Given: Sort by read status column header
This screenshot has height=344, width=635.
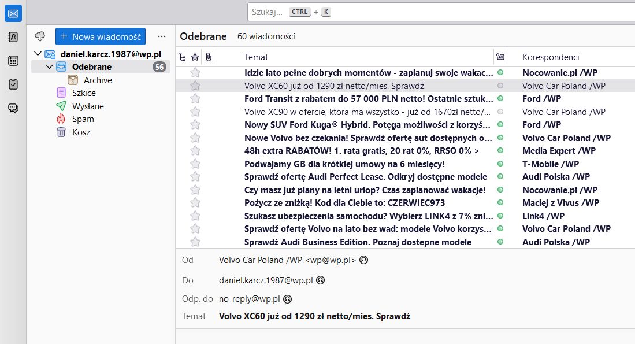Looking at the screenshot, I should click(500, 57).
